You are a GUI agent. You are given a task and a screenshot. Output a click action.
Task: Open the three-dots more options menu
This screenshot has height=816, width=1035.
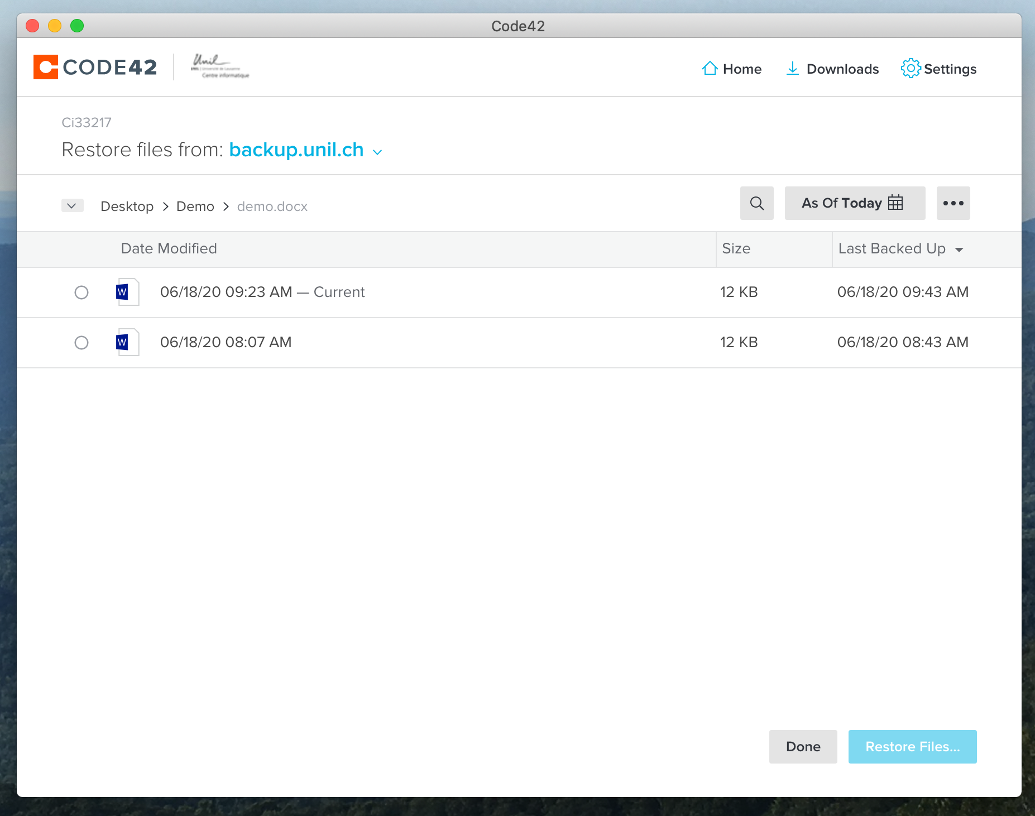tap(953, 203)
